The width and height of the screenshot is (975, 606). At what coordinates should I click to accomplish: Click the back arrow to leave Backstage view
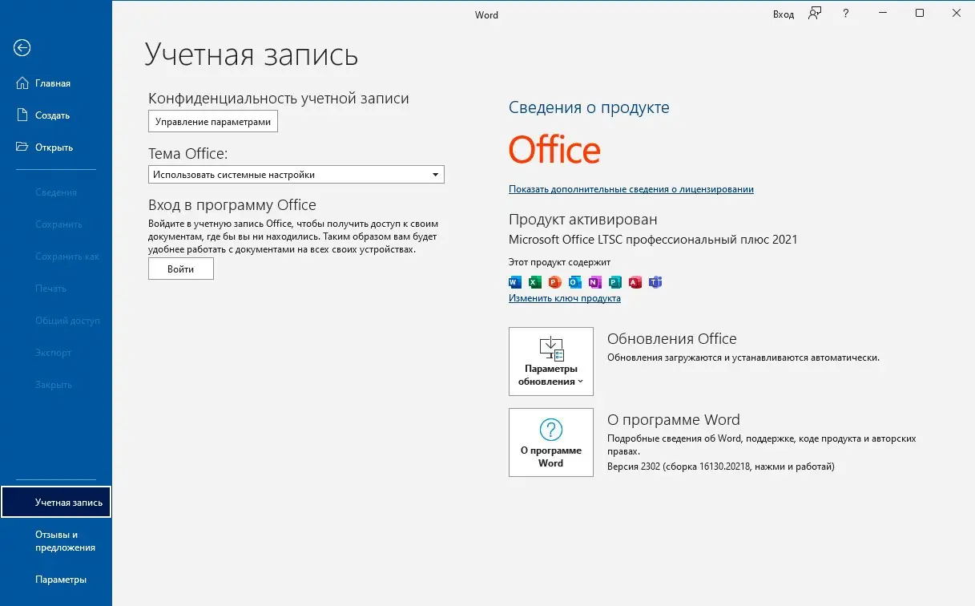coord(22,48)
